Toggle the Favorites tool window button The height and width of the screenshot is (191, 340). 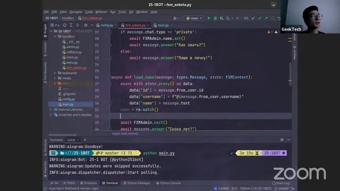coord(45,169)
